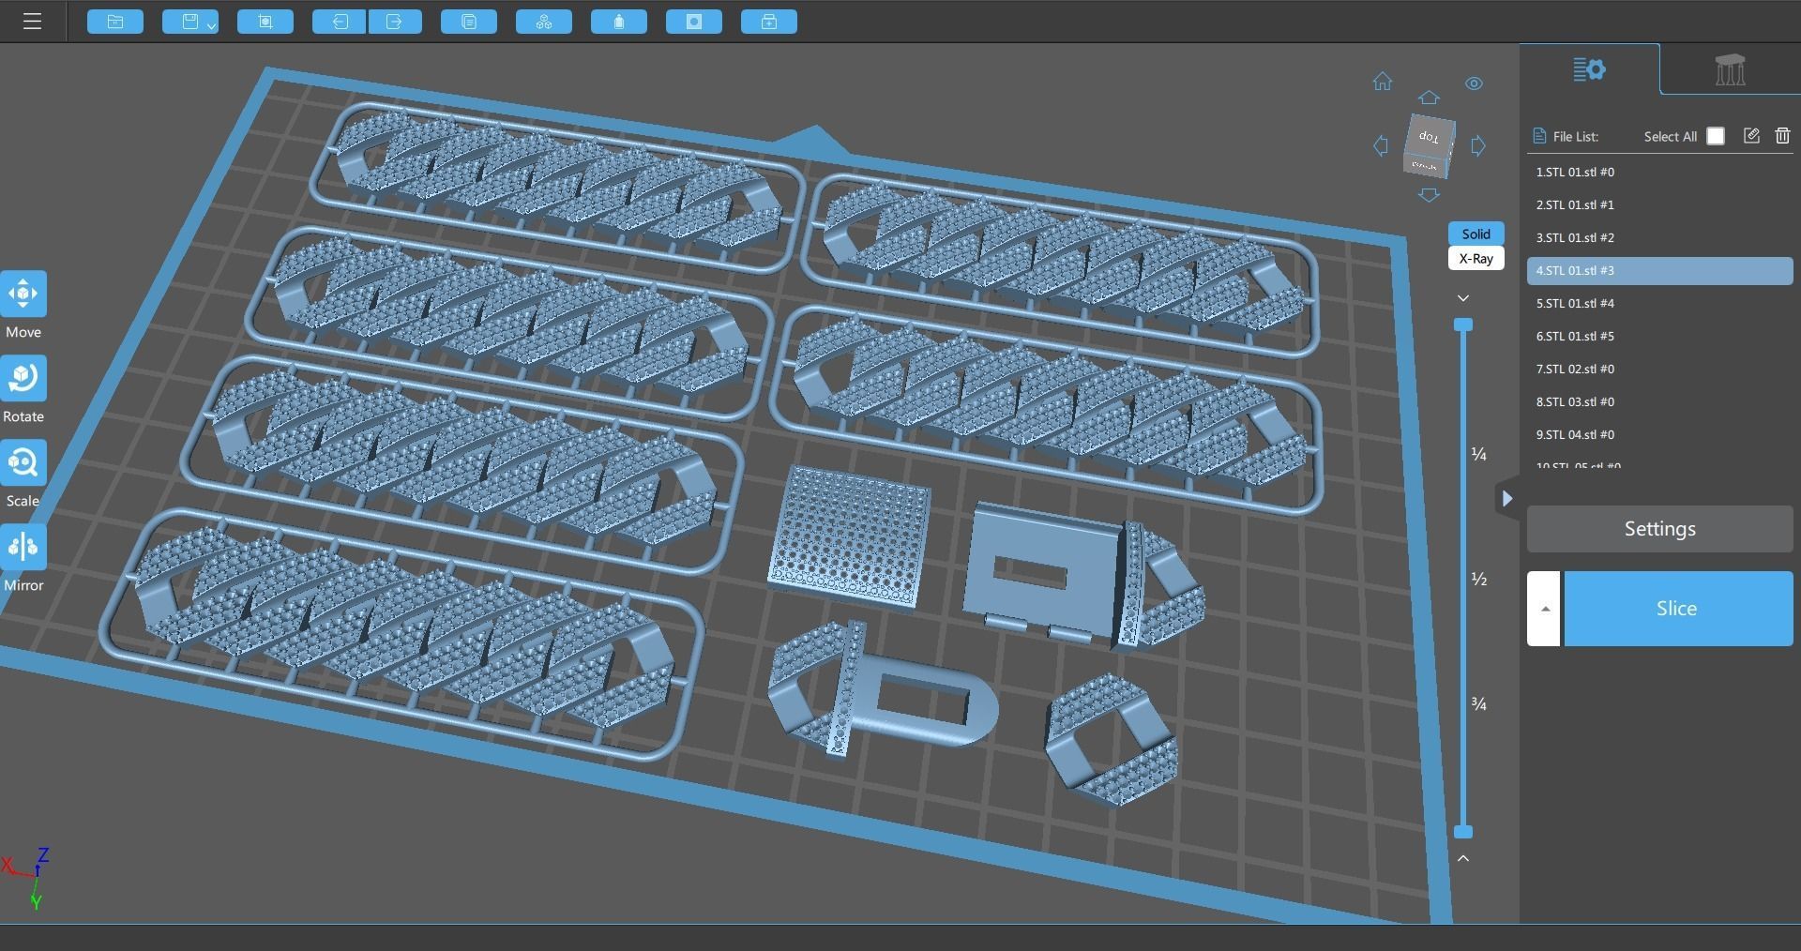Click the top handle of the layer slider

(x=1463, y=325)
